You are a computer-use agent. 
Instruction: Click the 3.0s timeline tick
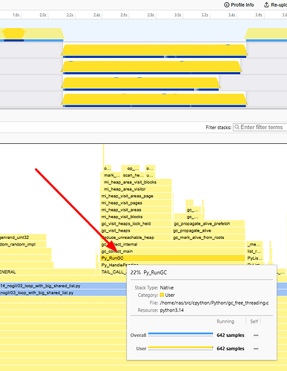[x=178, y=15]
